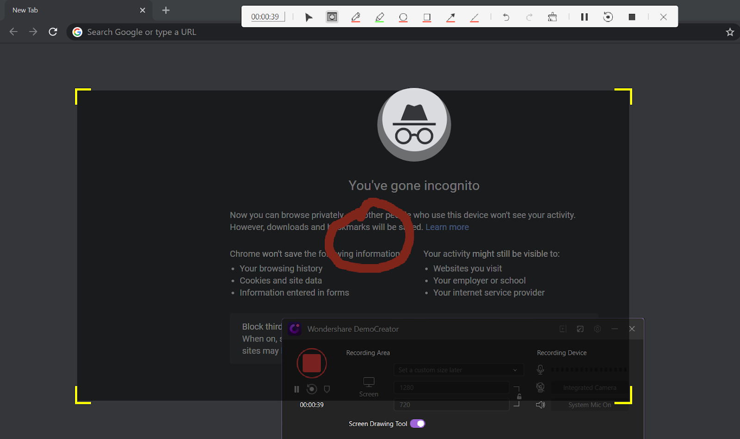Open a new browser tab with plus
Image resolution: width=740 pixels, height=439 pixels.
click(166, 10)
